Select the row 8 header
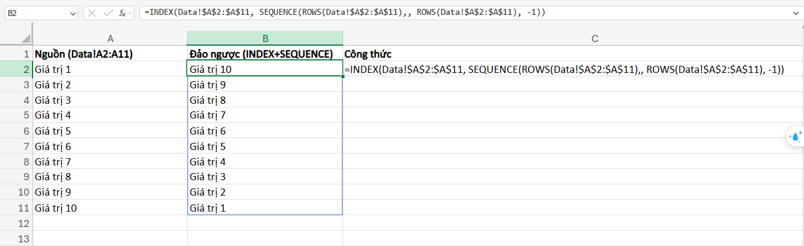The height and width of the screenshot is (246, 804). click(x=17, y=162)
